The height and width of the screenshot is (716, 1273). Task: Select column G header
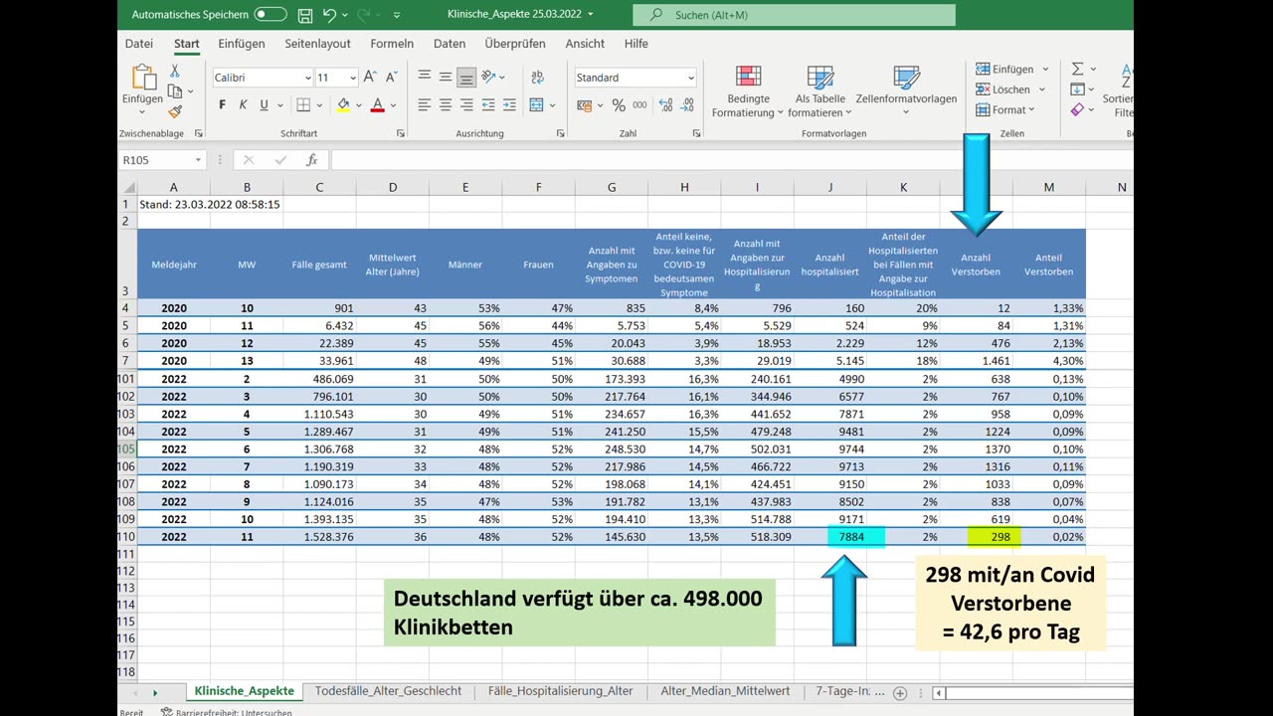612,187
